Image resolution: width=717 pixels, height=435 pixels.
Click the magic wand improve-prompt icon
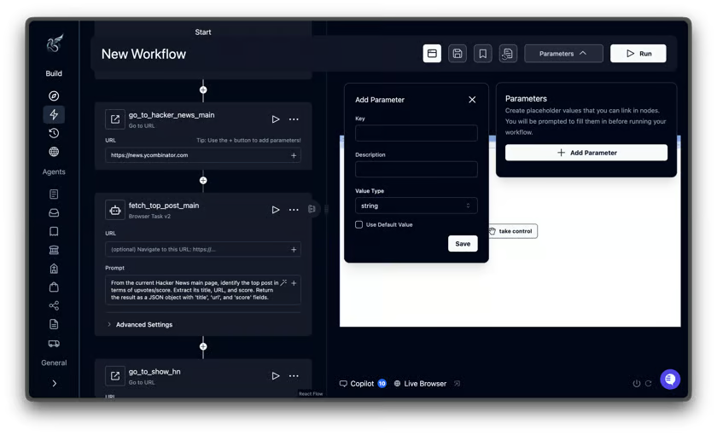(283, 283)
